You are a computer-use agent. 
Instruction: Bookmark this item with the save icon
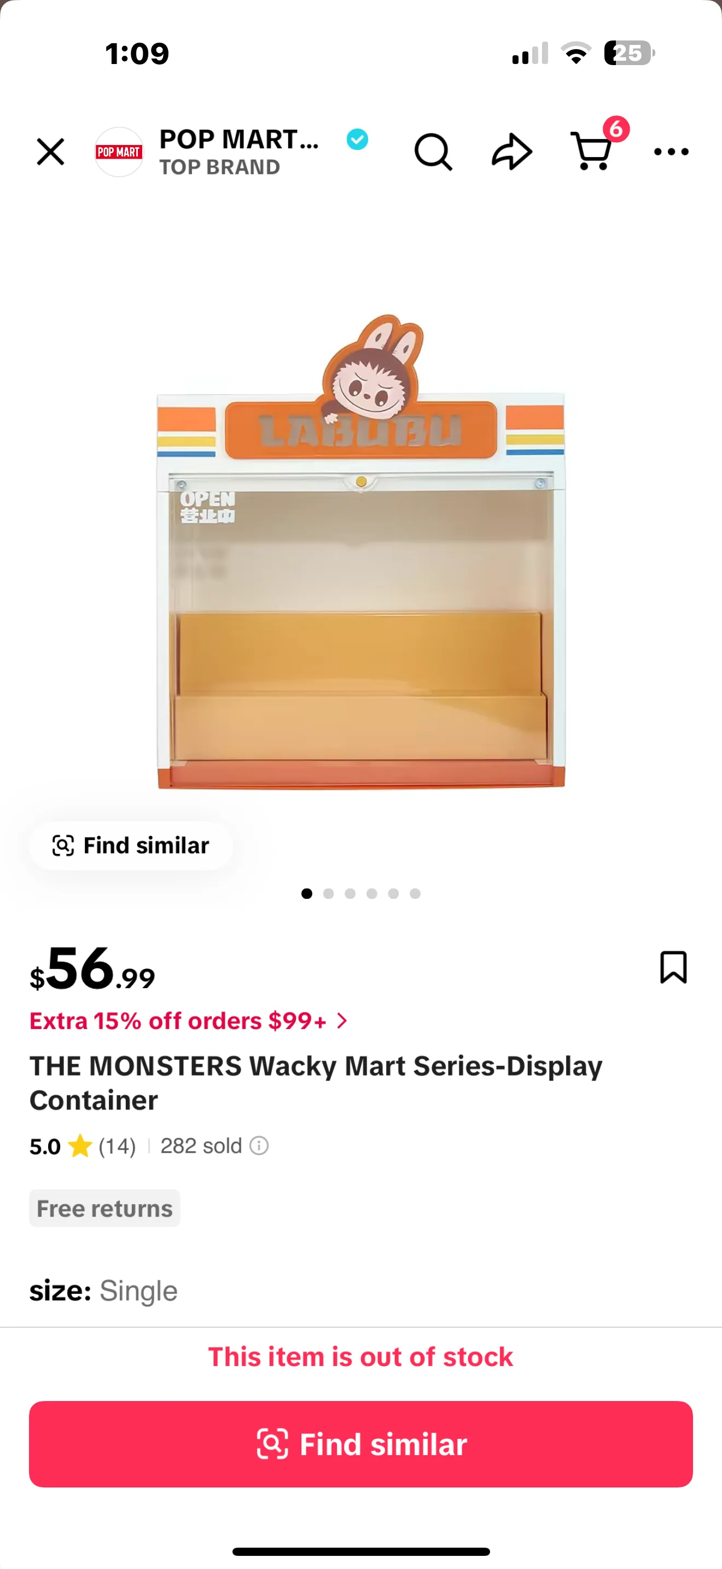point(673,967)
